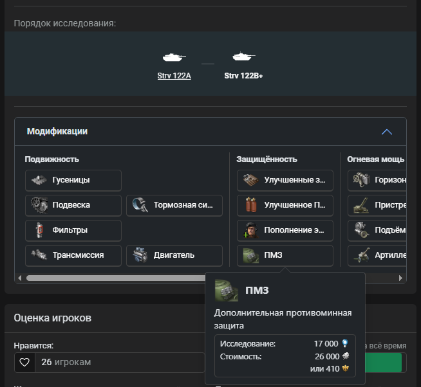Click the Огневая мощь category heading
421x387 pixels.
point(376,159)
